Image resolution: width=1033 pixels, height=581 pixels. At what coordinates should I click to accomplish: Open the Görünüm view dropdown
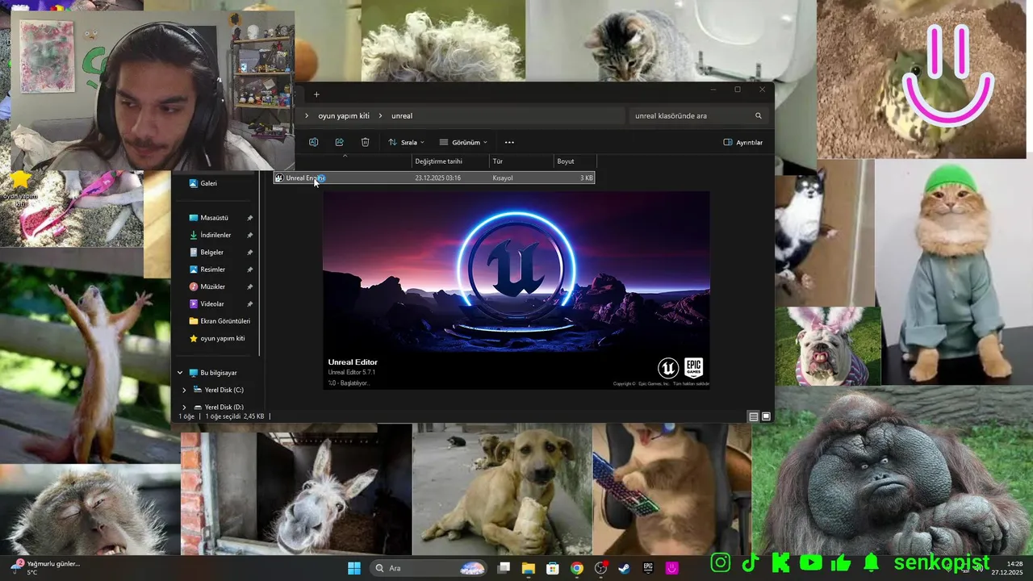point(463,142)
